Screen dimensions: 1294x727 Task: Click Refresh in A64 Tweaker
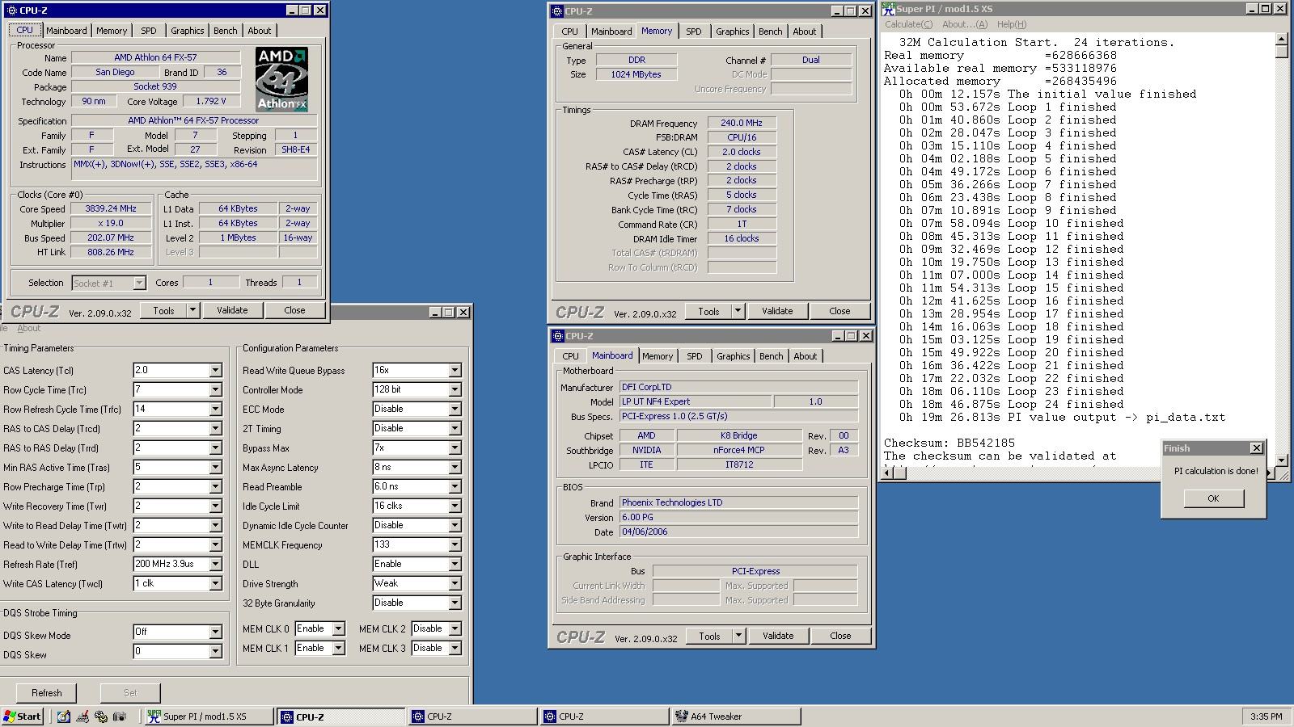pyautogui.click(x=46, y=693)
